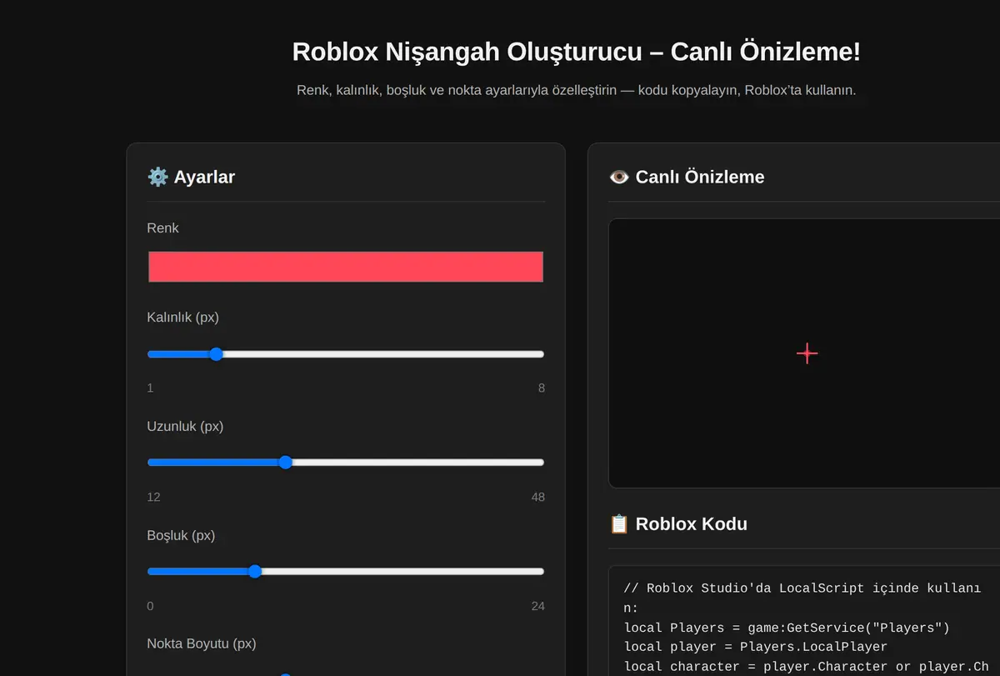Click the Uzunluk (px) label
1000x676 pixels.
tap(185, 427)
